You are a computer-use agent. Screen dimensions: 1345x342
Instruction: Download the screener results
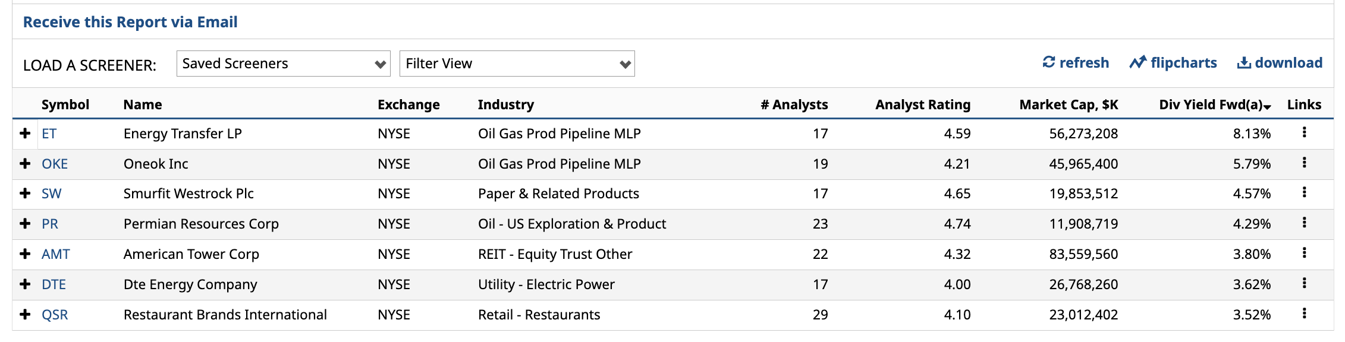1280,62
